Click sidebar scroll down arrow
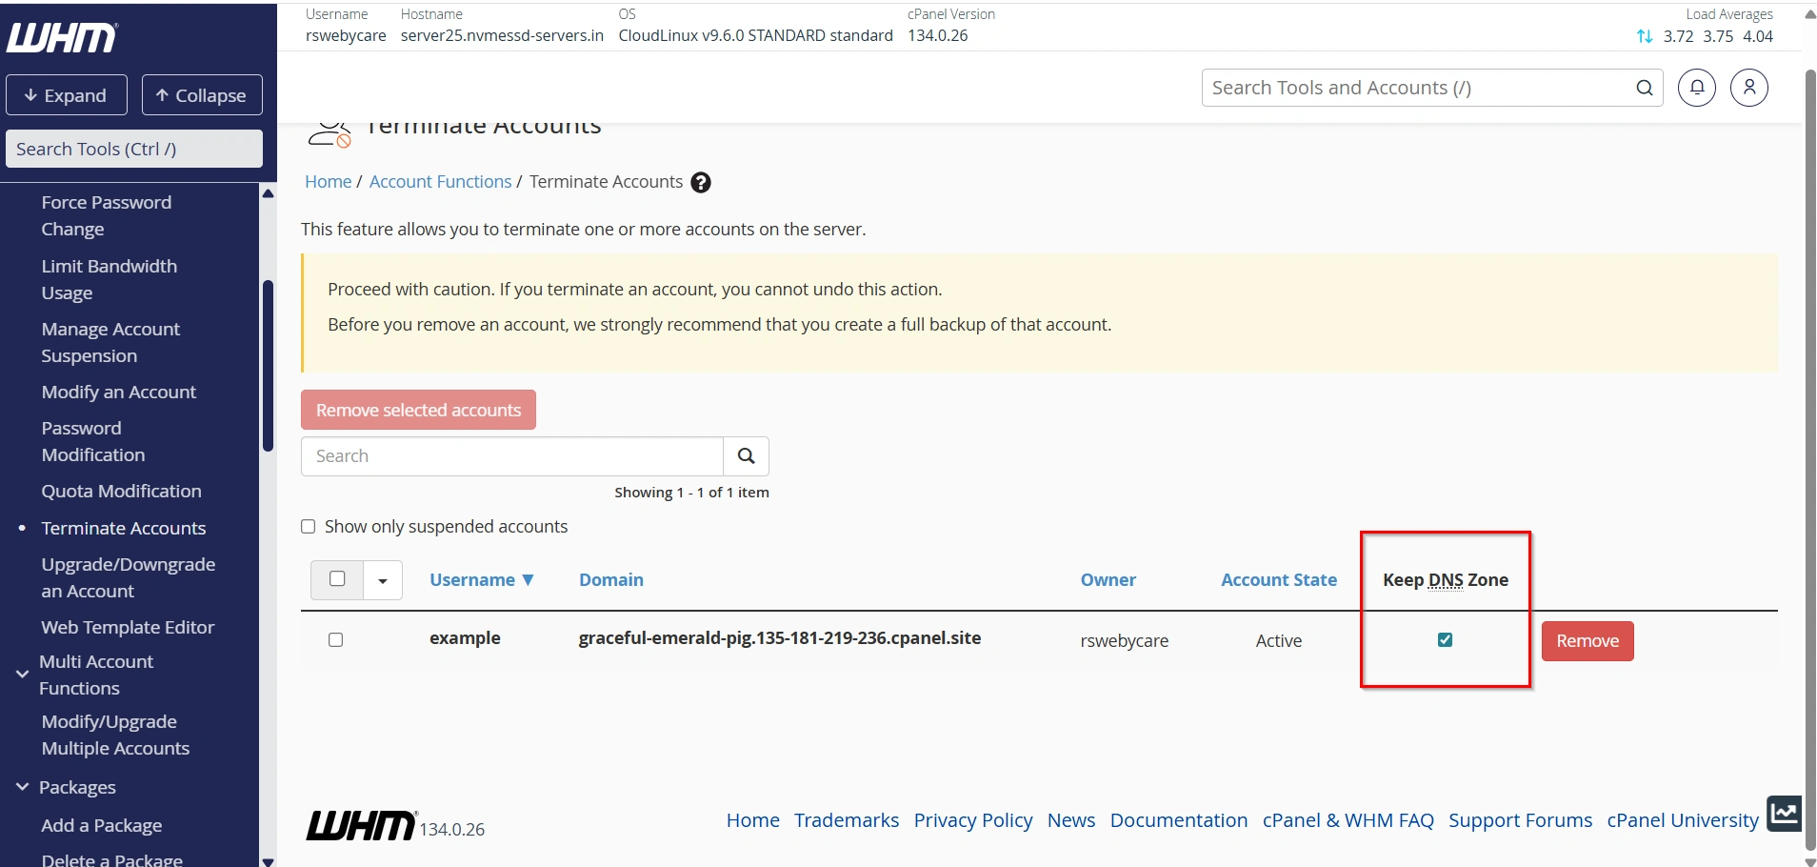 click(x=268, y=860)
